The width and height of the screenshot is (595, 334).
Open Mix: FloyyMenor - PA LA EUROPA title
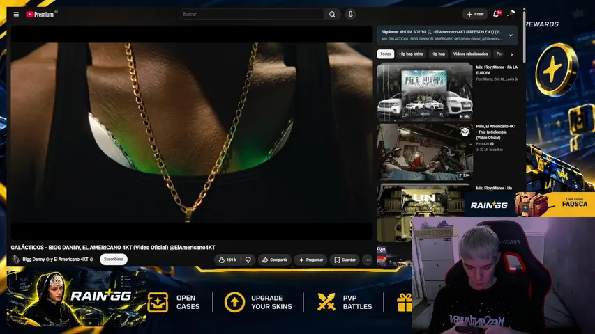[x=497, y=70]
